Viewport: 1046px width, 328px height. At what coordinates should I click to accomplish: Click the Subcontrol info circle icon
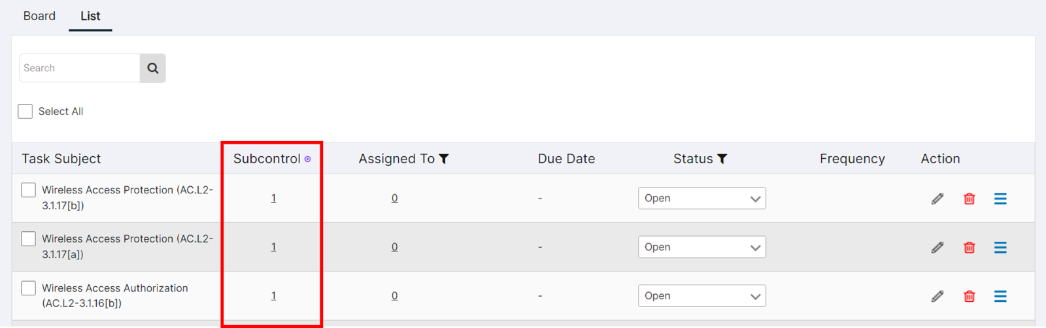tap(308, 159)
